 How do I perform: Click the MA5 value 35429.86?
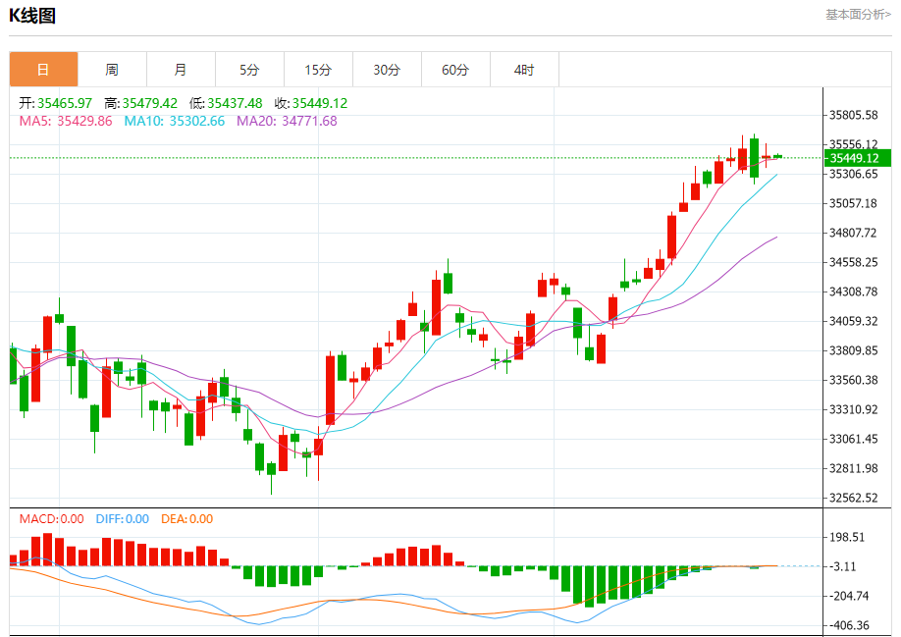tap(84, 121)
